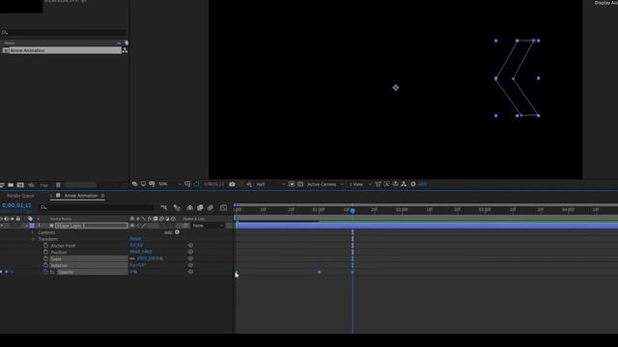Click the Add contents round button

click(x=177, y=232)
